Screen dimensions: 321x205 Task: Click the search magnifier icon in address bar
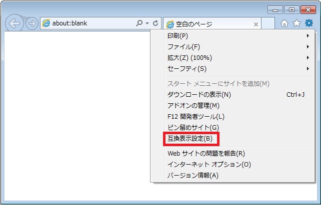point(139,23)
